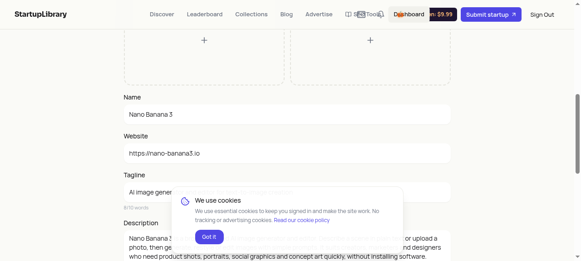This screenshot has height=261, width=581.
Task: Add image via left upload plus icon
Action: point(204,40)
